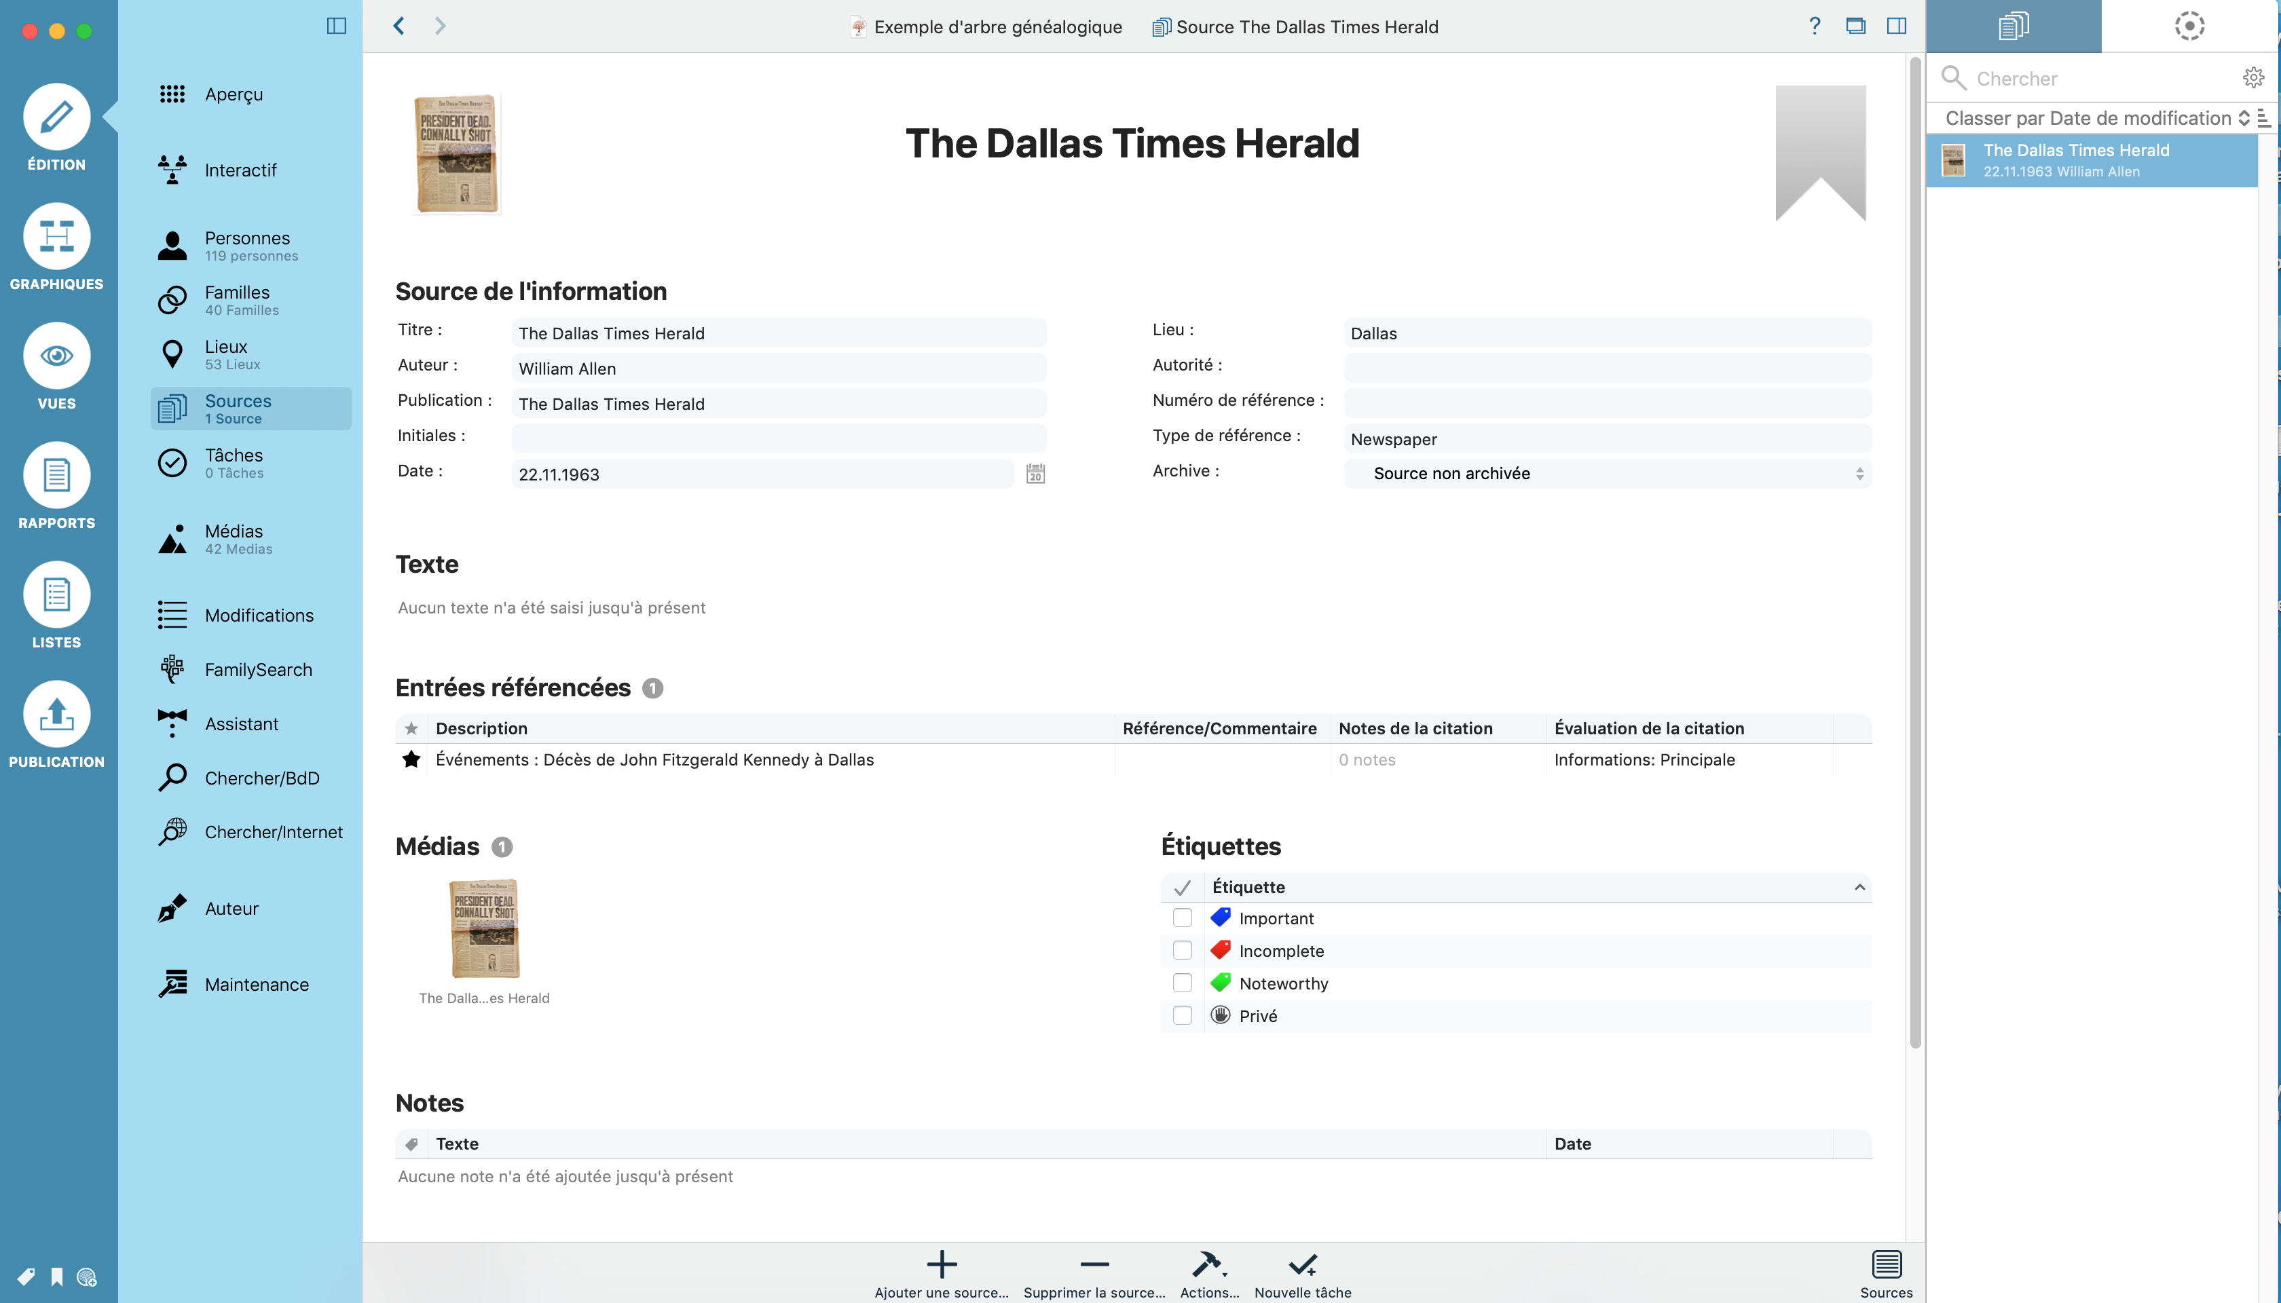Select The Dallas Times Herald list entry

(2091, 160)
